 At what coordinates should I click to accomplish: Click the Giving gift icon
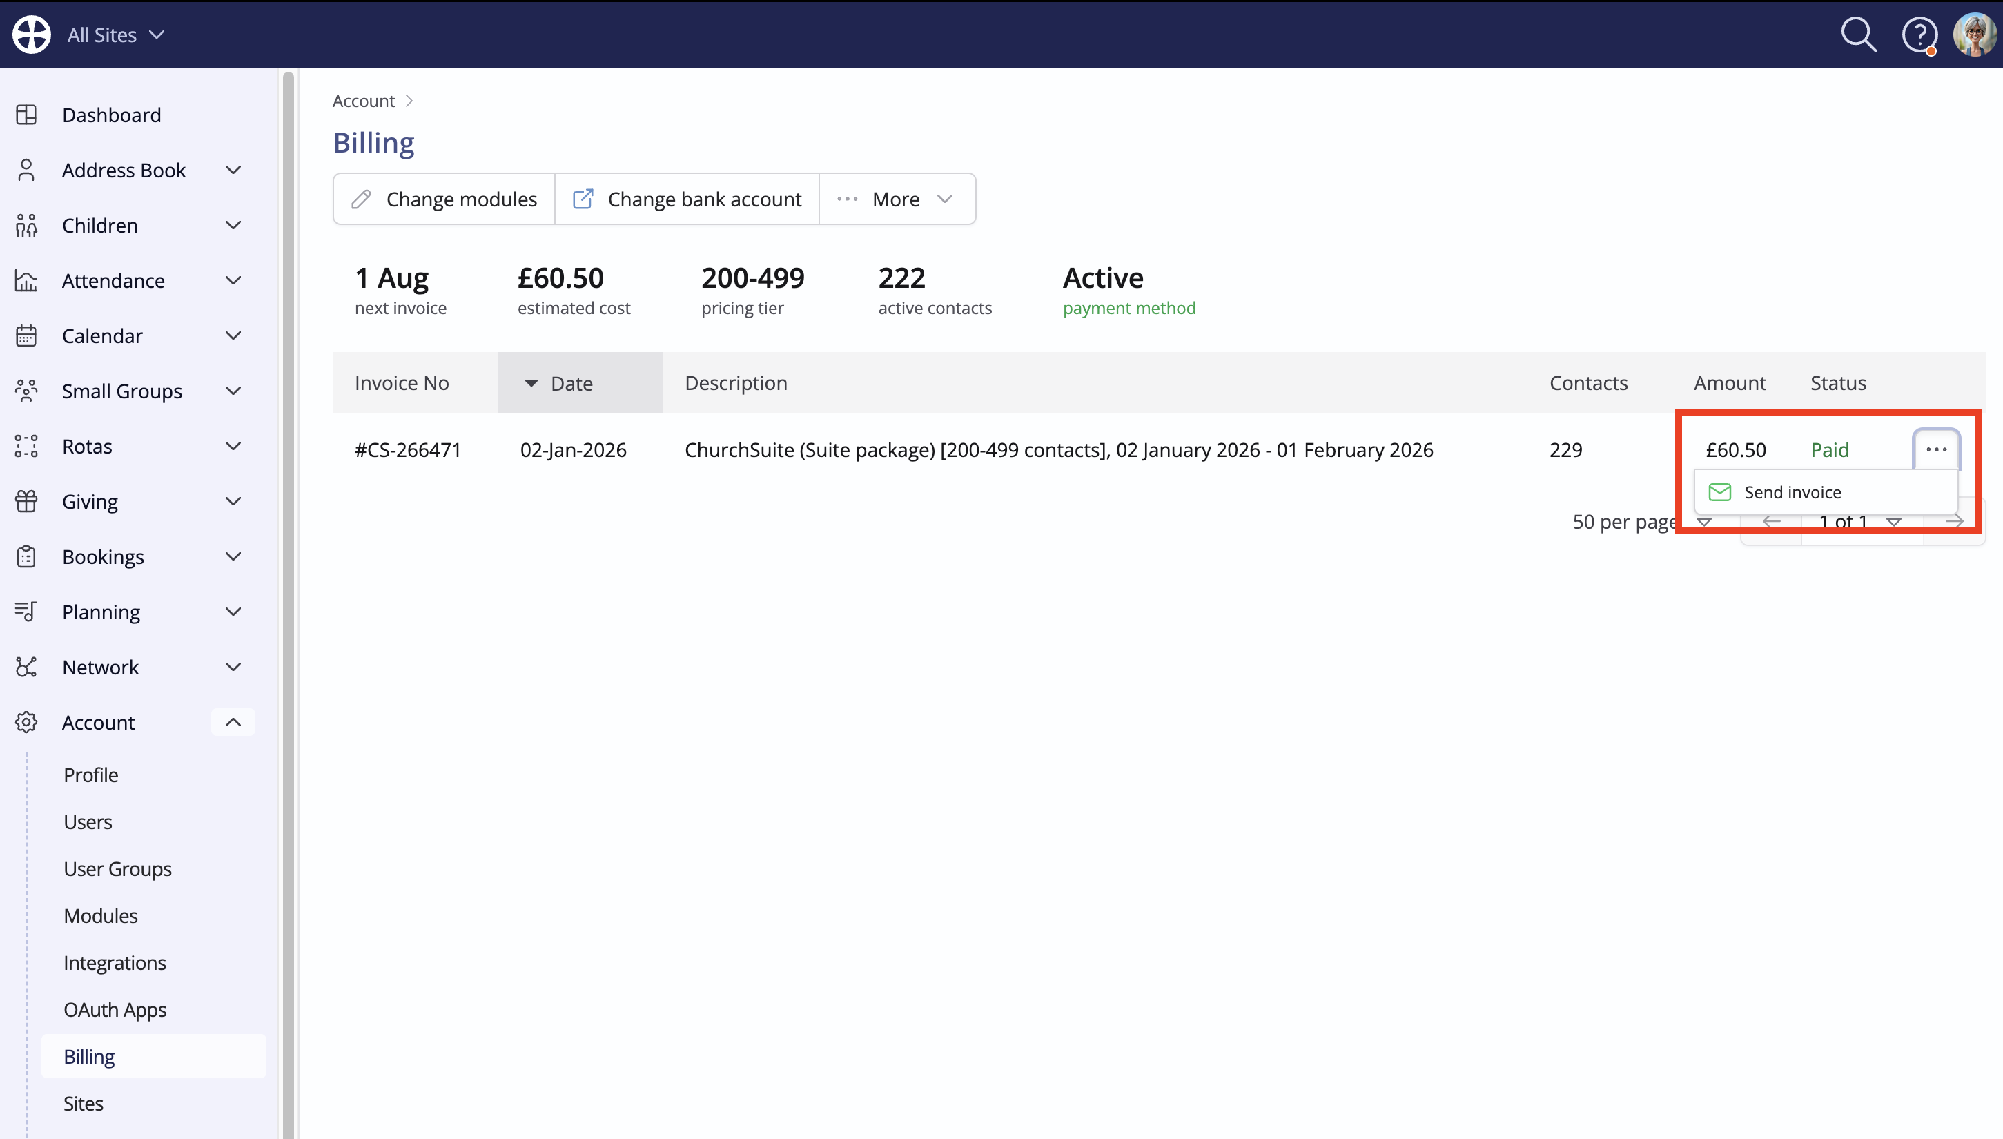pyautogui.click(x=27, y=501)
